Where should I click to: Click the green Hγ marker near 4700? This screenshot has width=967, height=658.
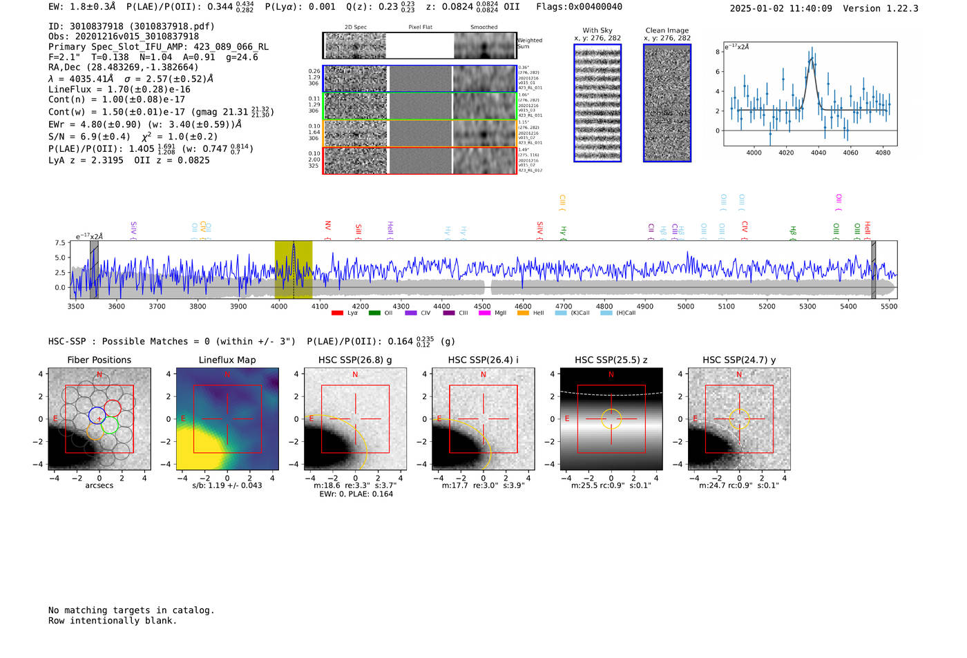(564, 232)
